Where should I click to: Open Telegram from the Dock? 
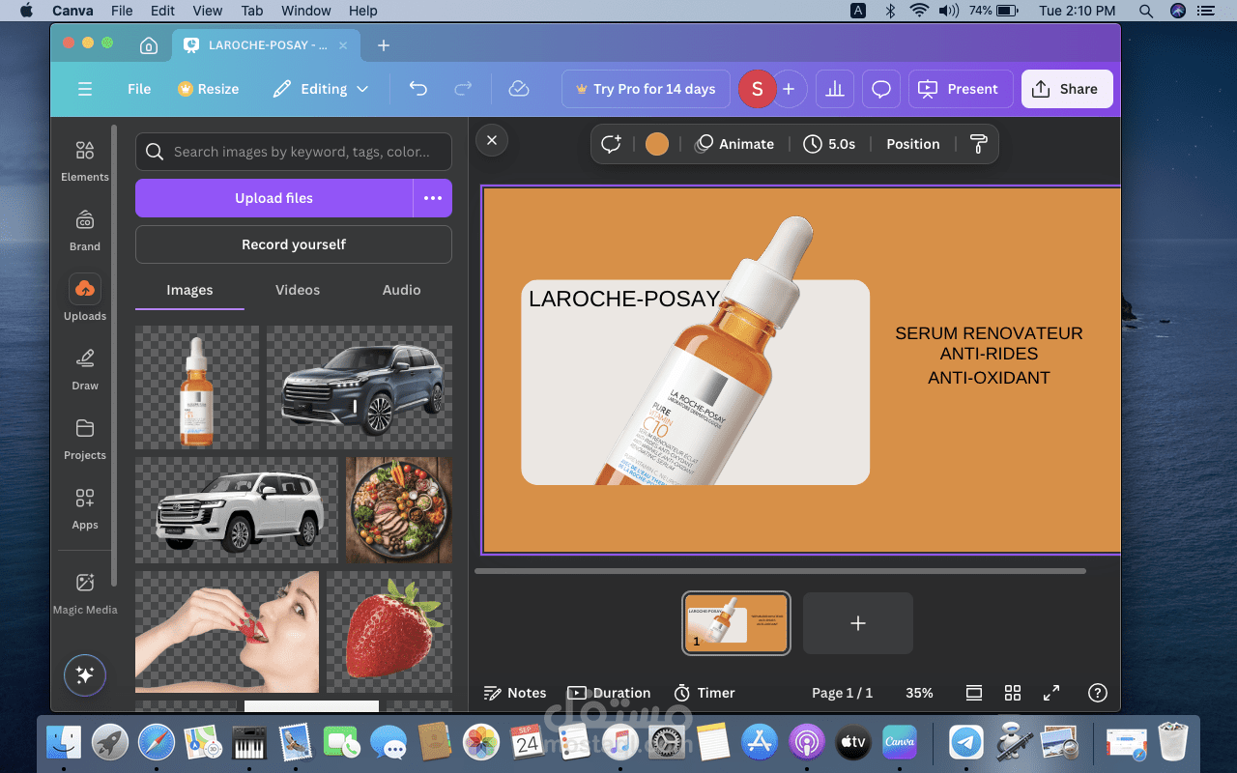point(964,742)
